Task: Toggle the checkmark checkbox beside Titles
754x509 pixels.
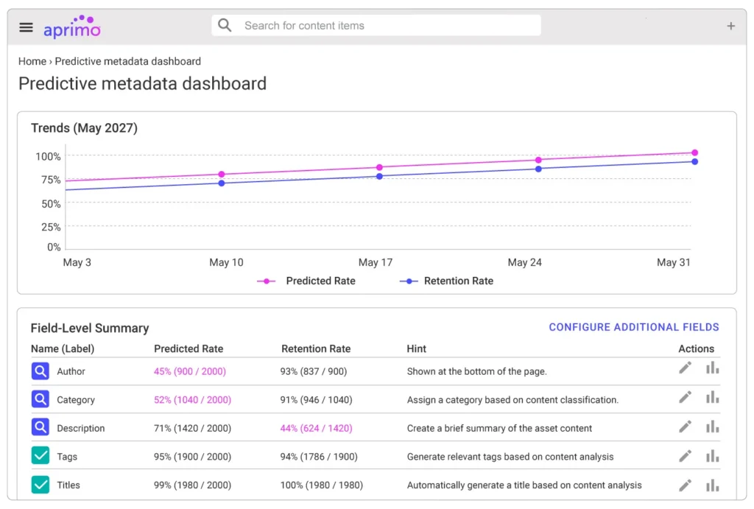Action: coord(40,485)
